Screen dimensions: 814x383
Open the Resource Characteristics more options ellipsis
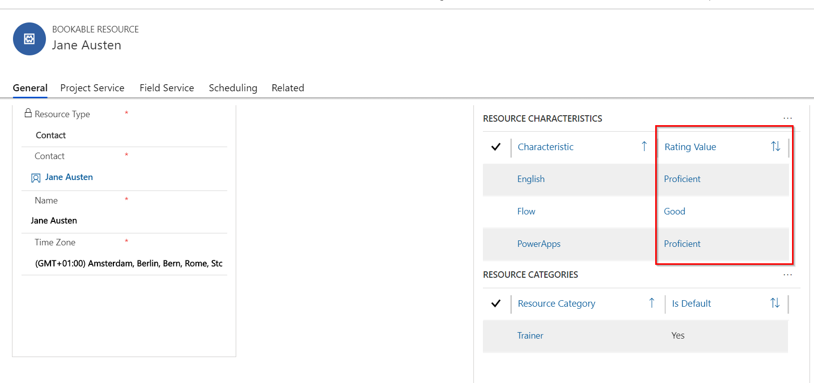788,118
